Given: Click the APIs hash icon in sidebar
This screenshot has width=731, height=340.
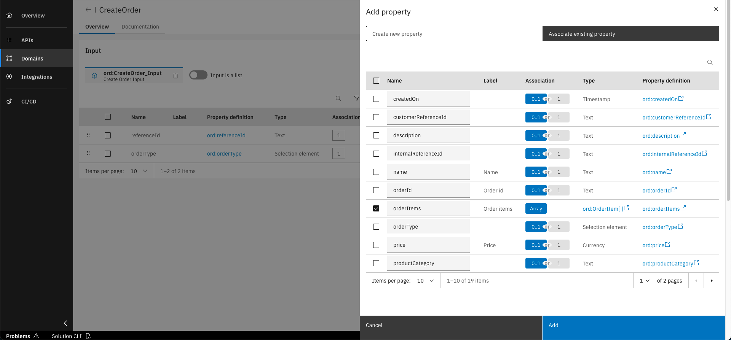Looking at the screenshot, I should [10, 40].
